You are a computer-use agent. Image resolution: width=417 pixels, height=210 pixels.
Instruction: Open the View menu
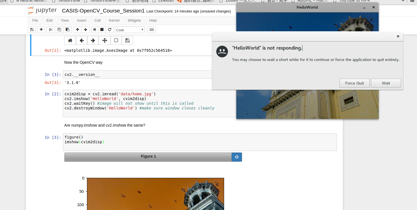point(65,21)
